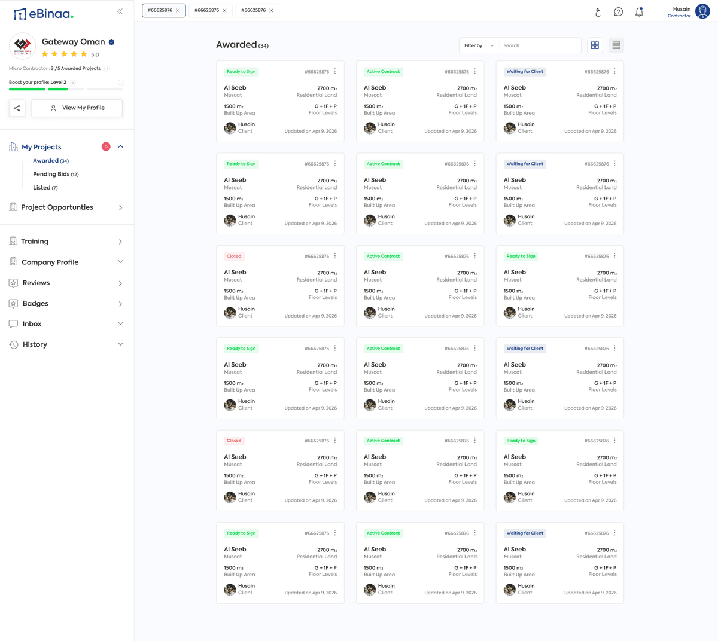The width and height of the screenshot is (718, 641).
Task: Open the three-dot menu on the first Active Contract card
Action: click(474, 71)
